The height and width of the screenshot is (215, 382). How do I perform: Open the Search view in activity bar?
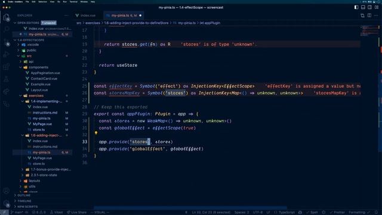(x=7, y=29)
